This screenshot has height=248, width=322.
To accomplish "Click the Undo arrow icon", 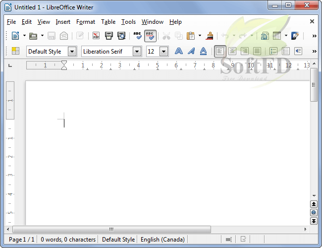I will (x=225, y=36).
